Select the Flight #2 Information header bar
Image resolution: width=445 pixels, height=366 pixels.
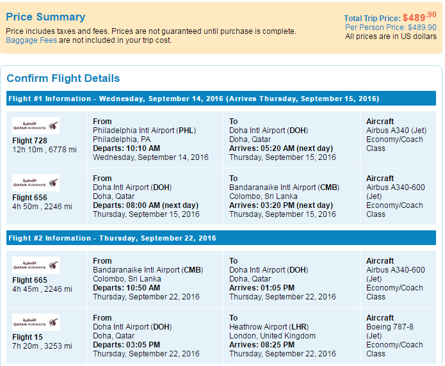221,238
